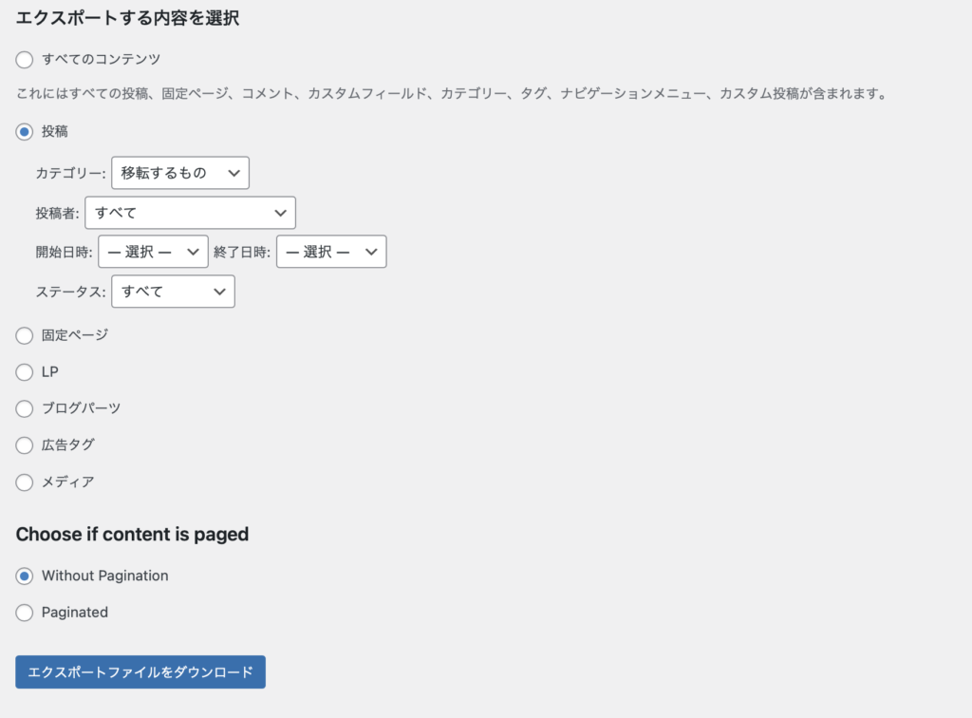Click the カテゴリー: label text
Screen dimensions: 972x718
click(71, 174)
